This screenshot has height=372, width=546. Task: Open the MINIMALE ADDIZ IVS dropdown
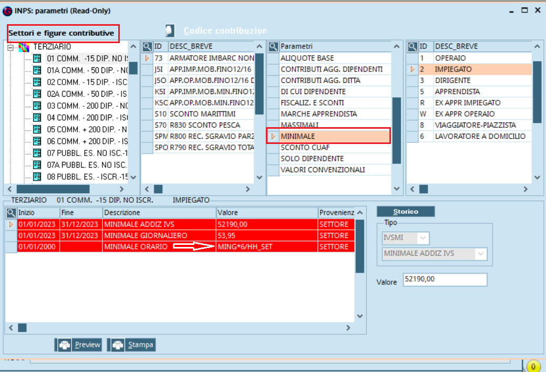(x=481, y=254)
